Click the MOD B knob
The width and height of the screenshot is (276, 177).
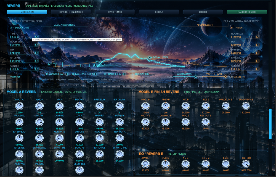186,122
